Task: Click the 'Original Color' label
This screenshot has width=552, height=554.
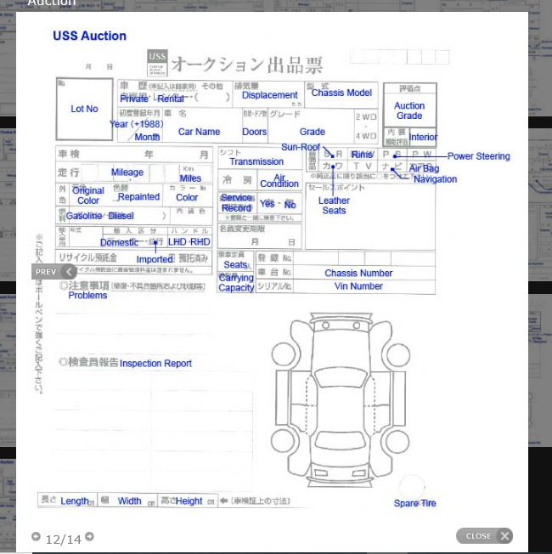Action: tap(88, 195)
